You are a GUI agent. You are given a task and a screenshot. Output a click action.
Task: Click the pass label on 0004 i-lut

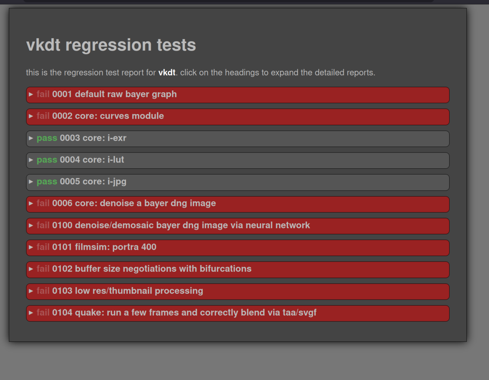47,160
